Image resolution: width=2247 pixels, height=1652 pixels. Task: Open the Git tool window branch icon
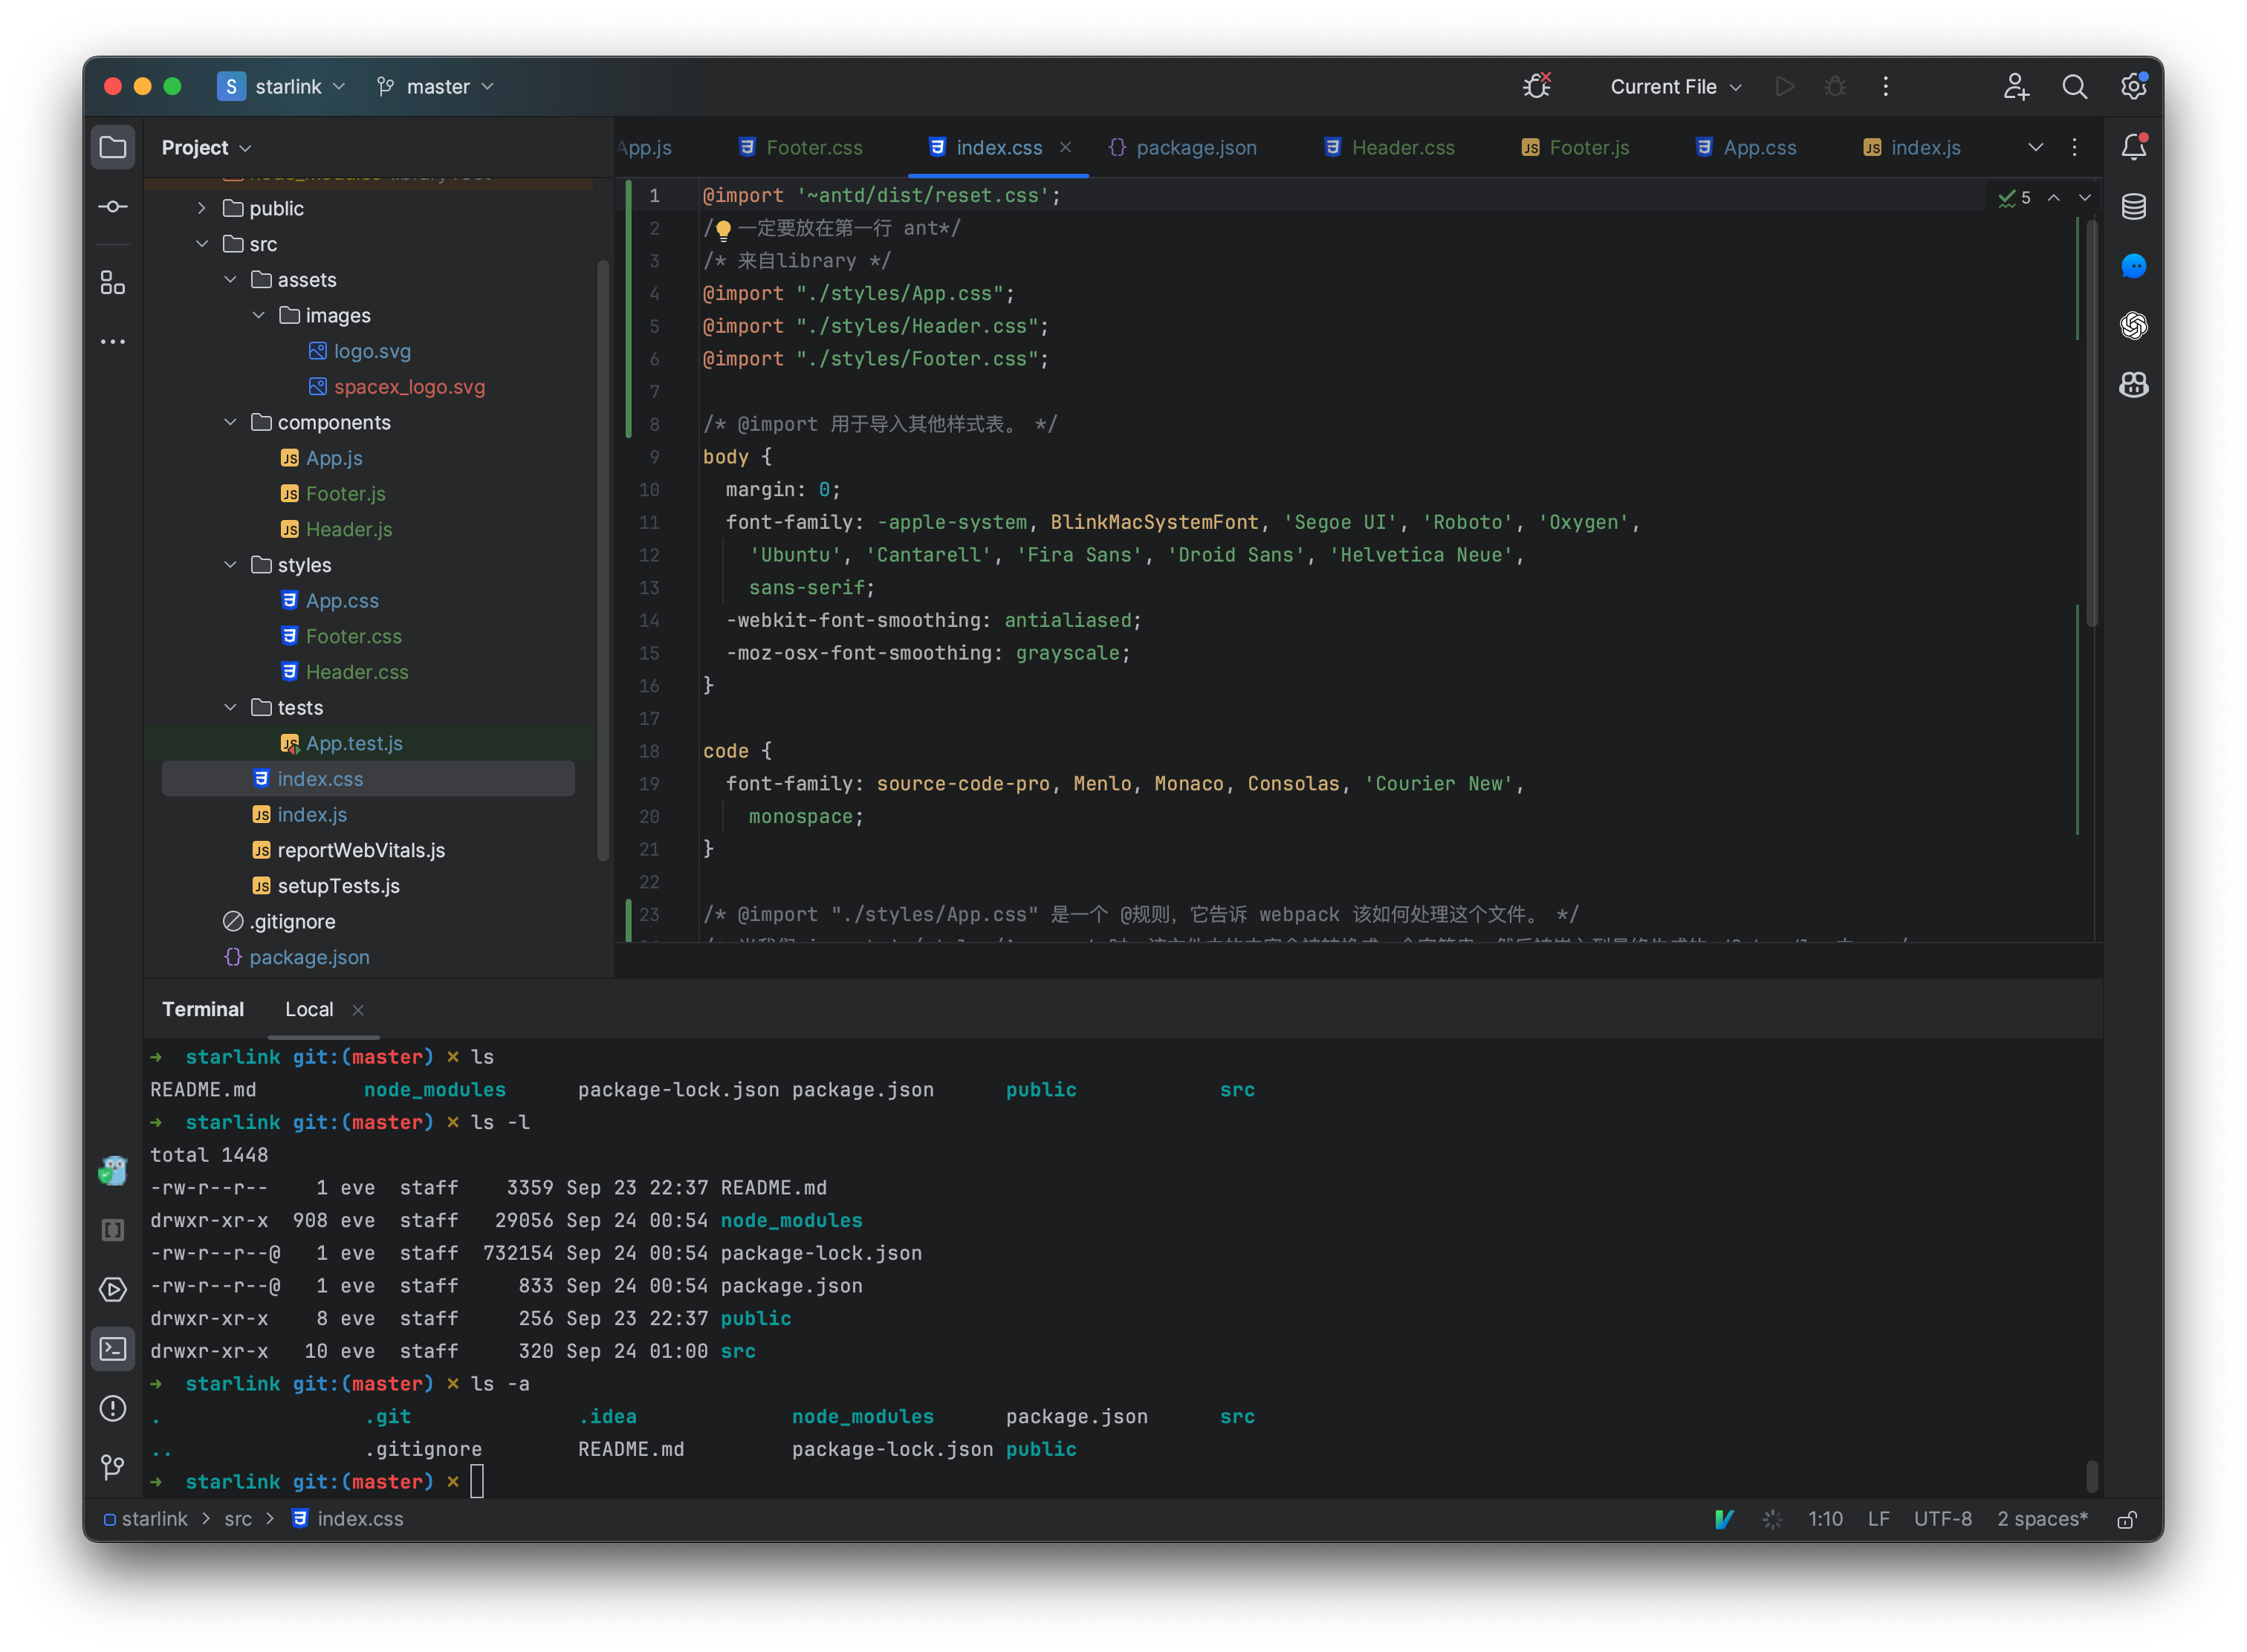tap(112, 1467)
